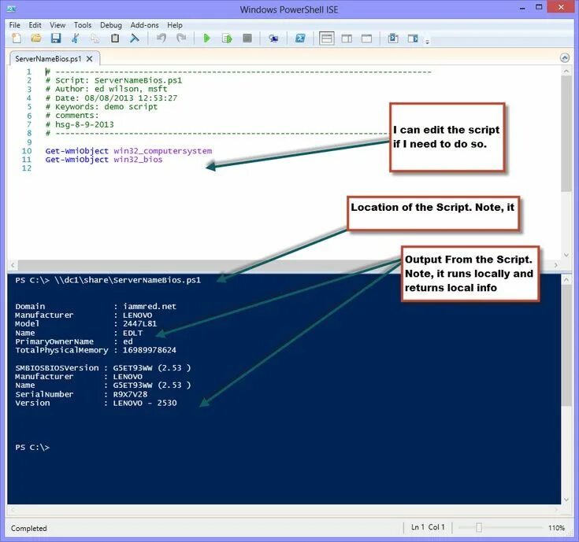This screenshot has height=542, width=579.
Task: Show script pane on right layout
Action: [x=347, y=39]
